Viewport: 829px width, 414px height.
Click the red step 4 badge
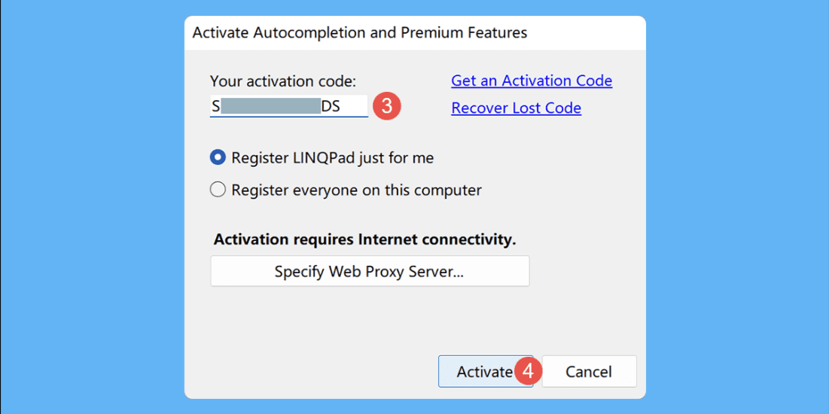point(529,371)
